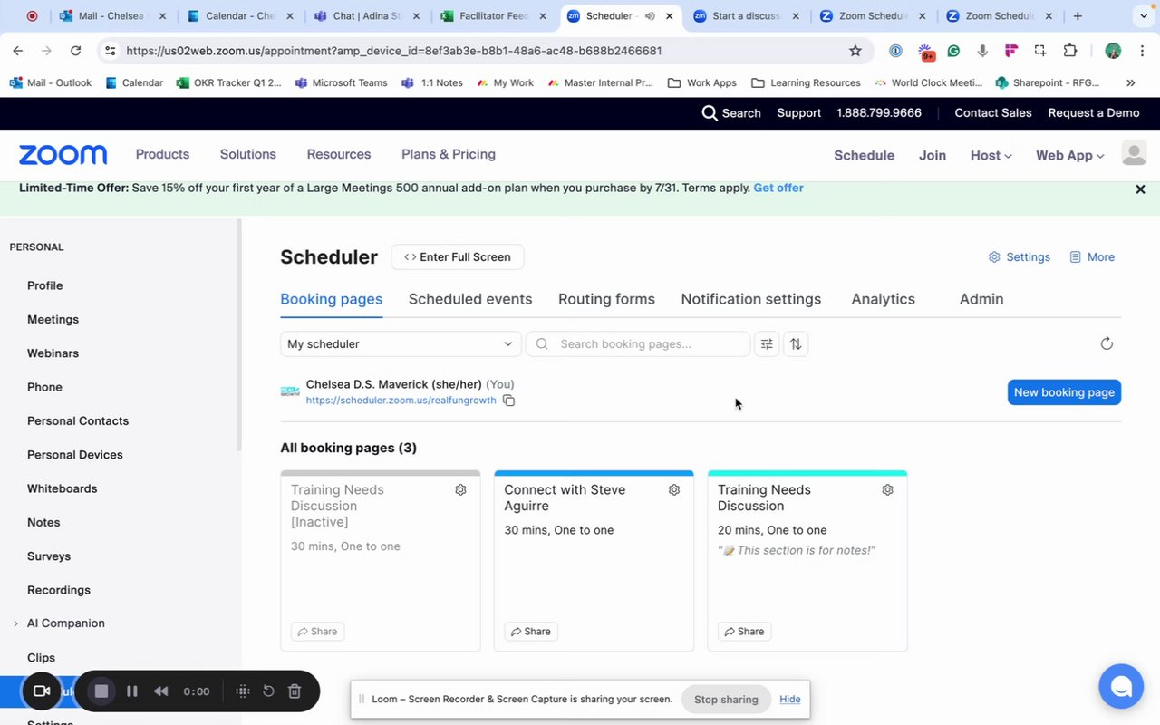Click the Zoom logo

(x=63, y=155)
